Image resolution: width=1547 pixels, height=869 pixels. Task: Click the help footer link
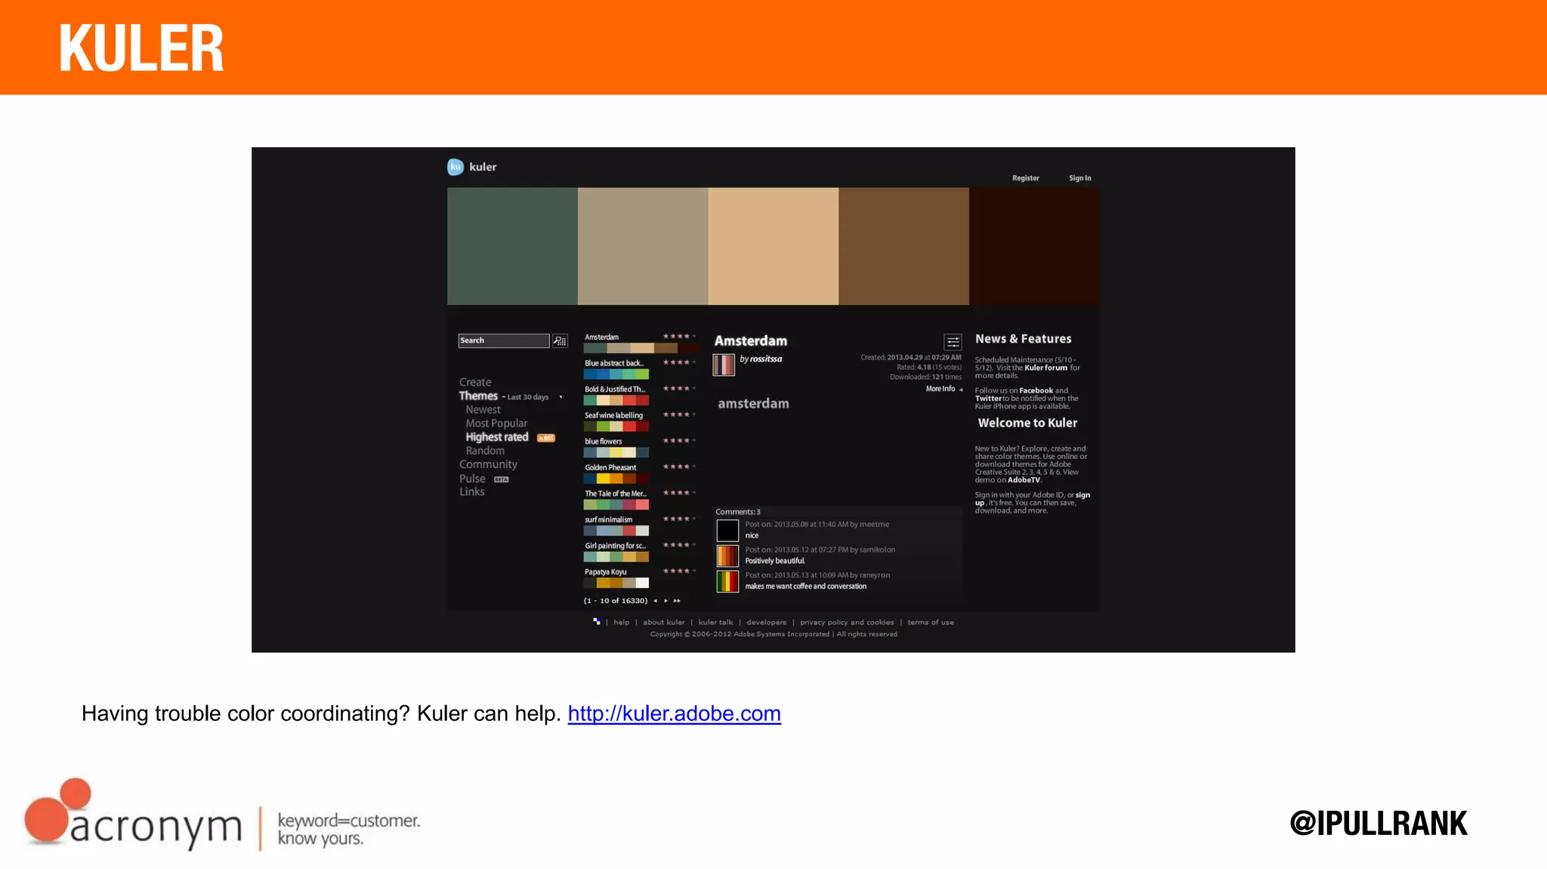point(621,623)
